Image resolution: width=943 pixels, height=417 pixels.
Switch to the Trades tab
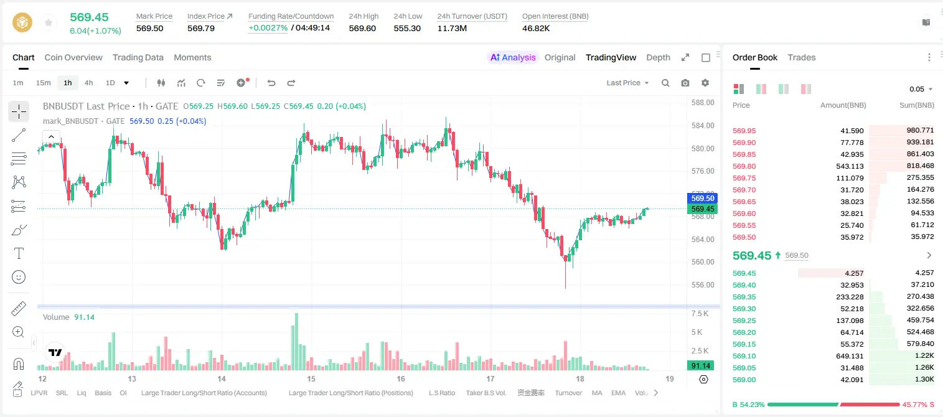tap(802, 57)
